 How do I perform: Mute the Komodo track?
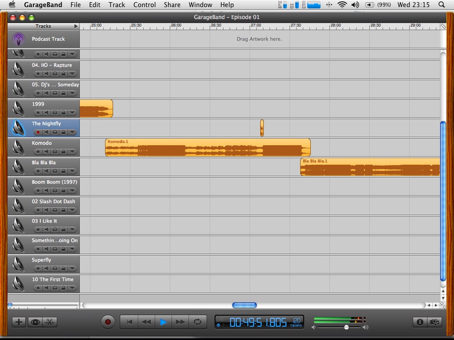click(46, 152)
